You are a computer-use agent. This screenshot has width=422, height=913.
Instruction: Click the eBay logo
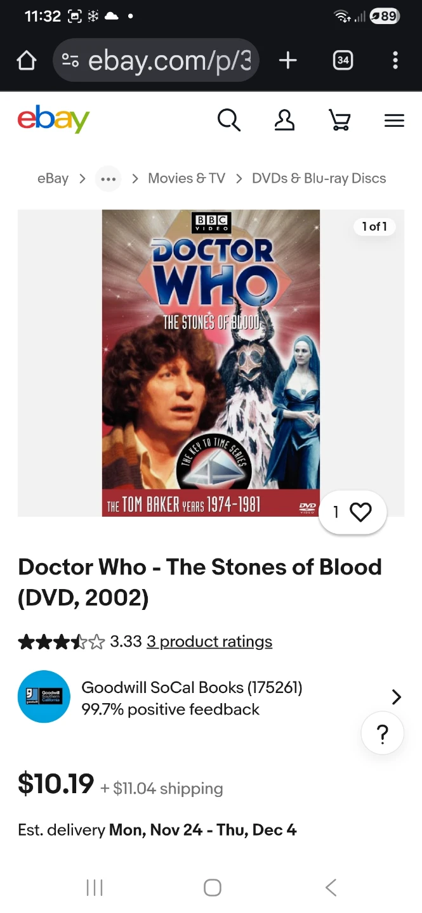[x=53, y=119]
